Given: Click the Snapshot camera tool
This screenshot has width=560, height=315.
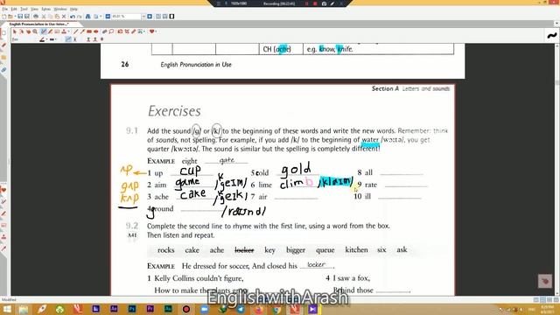Looking at the screenshot, I should [x=120, y=31].
